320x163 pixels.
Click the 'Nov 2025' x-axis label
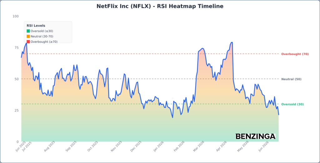point(117,146)
